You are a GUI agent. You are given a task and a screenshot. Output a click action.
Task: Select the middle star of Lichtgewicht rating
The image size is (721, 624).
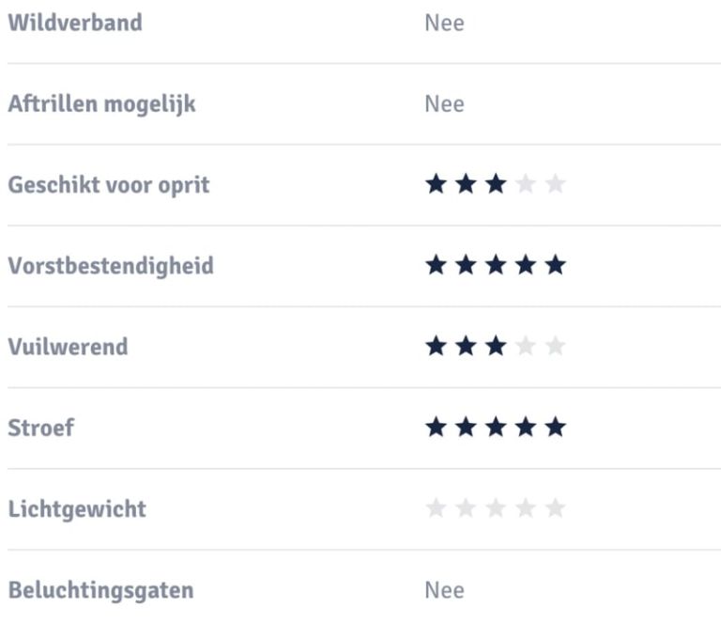tap(496, 508)
